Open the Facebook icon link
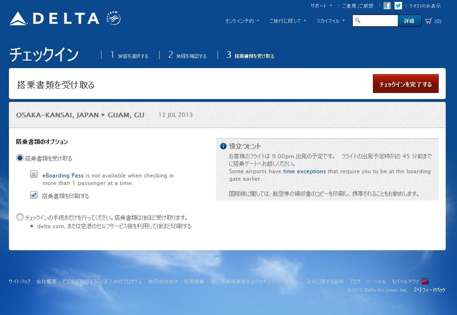Viewport: 457px width, 315px height. [x=387, y=6]
